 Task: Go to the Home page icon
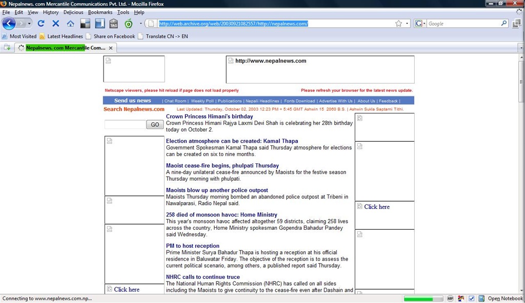click(70, 24)
